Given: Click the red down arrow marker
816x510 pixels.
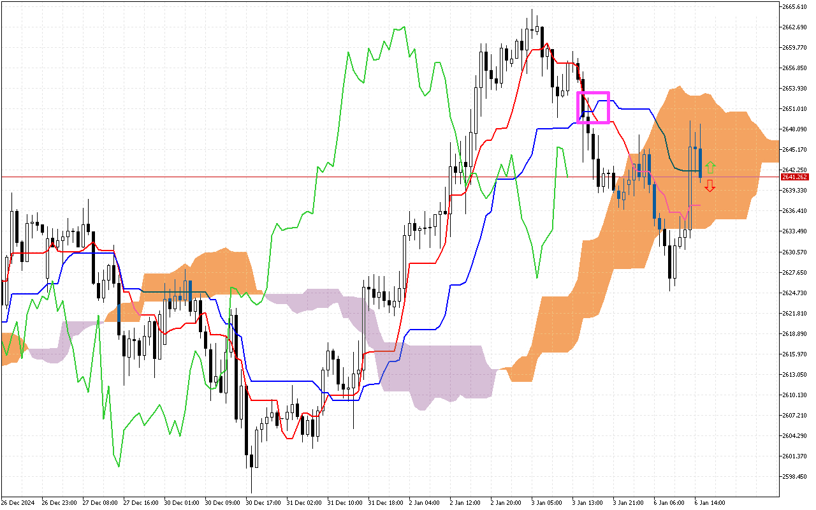Looking at the screenshot, I should (710, 186).
